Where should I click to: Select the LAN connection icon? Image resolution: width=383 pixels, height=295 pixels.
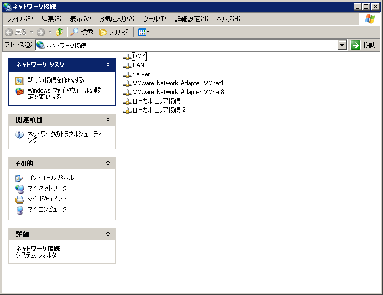pos(127,66)
